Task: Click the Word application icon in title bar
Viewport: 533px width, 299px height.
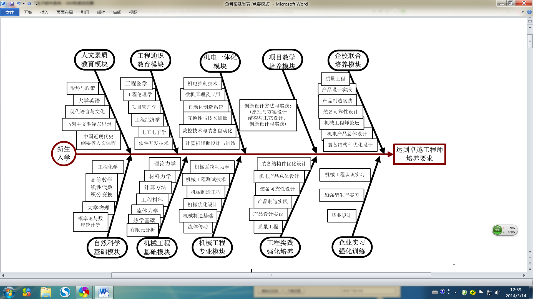Action: tap(3, 4)
